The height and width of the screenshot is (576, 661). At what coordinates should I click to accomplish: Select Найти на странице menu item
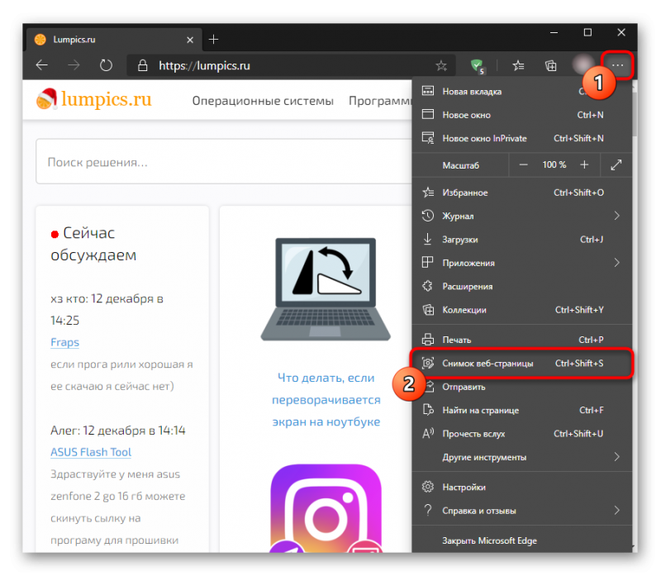point(522,410)
